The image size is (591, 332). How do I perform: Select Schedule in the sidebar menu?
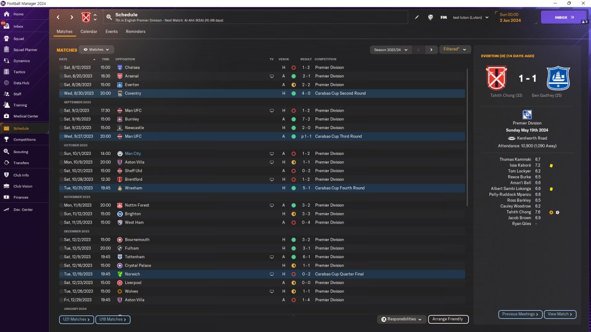[x=24, y=128]
